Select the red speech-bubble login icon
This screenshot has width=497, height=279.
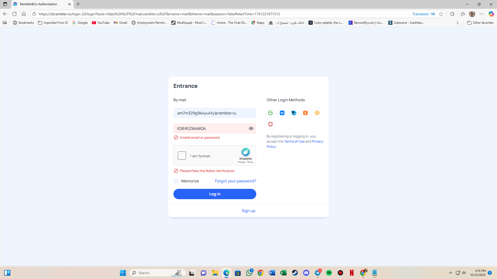[x=271, y=125]
